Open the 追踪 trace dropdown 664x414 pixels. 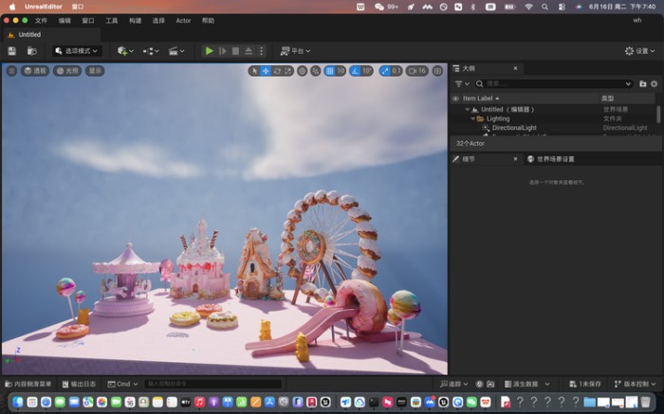(x=454, y=384)
